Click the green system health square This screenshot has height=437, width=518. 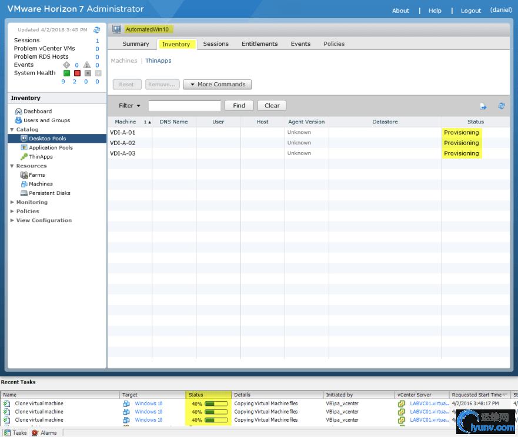click(66, 73)
